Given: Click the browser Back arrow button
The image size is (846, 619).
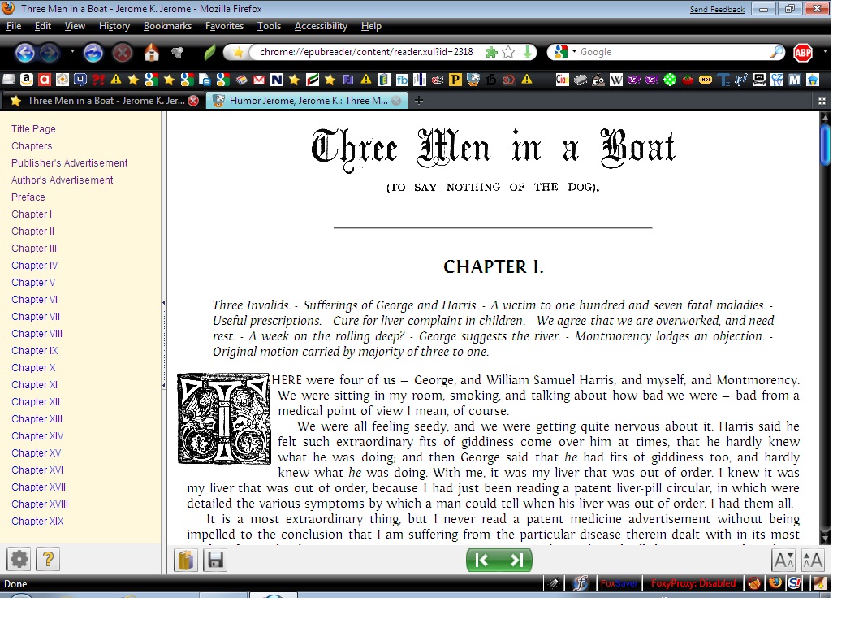Looking at the screenshot, I should click(25, 53).
